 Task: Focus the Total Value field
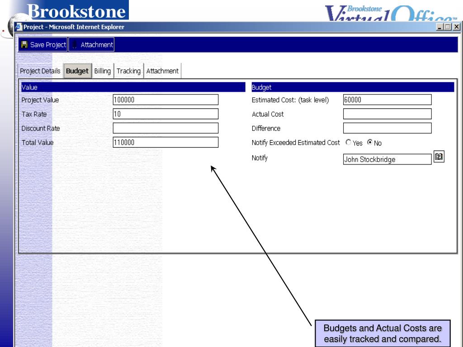pos(165,142)
